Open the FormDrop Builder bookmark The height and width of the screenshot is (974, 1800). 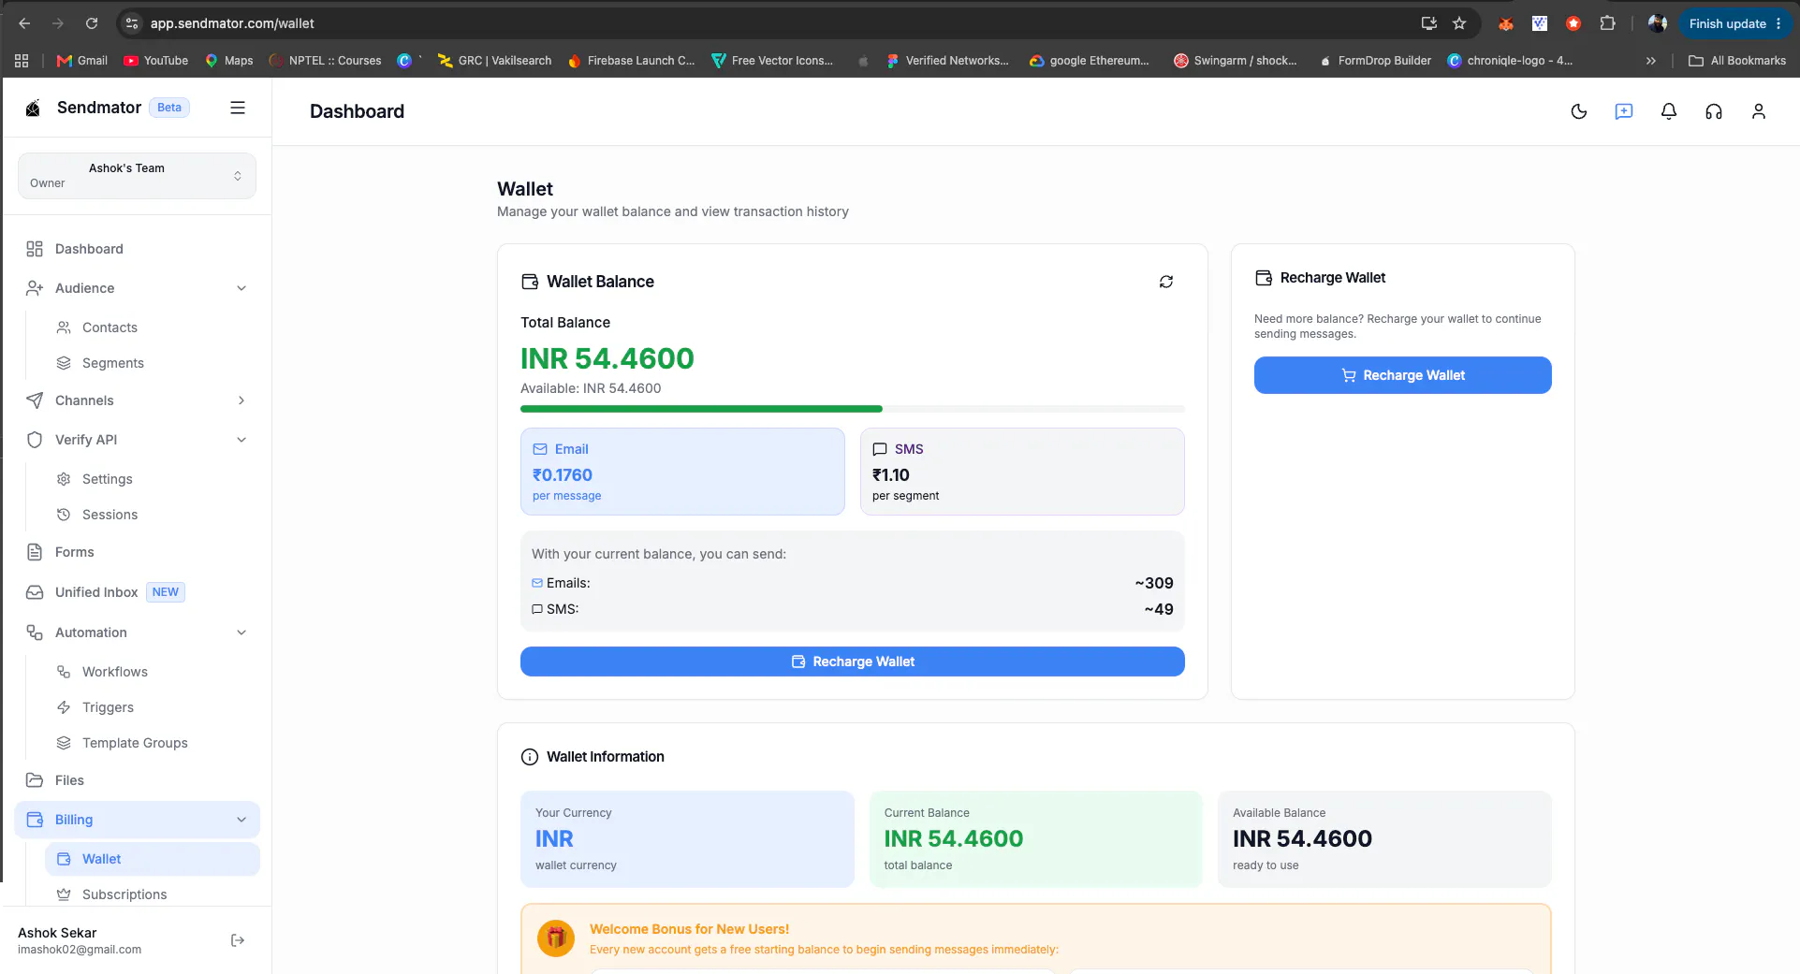[x=1375, y=61]
